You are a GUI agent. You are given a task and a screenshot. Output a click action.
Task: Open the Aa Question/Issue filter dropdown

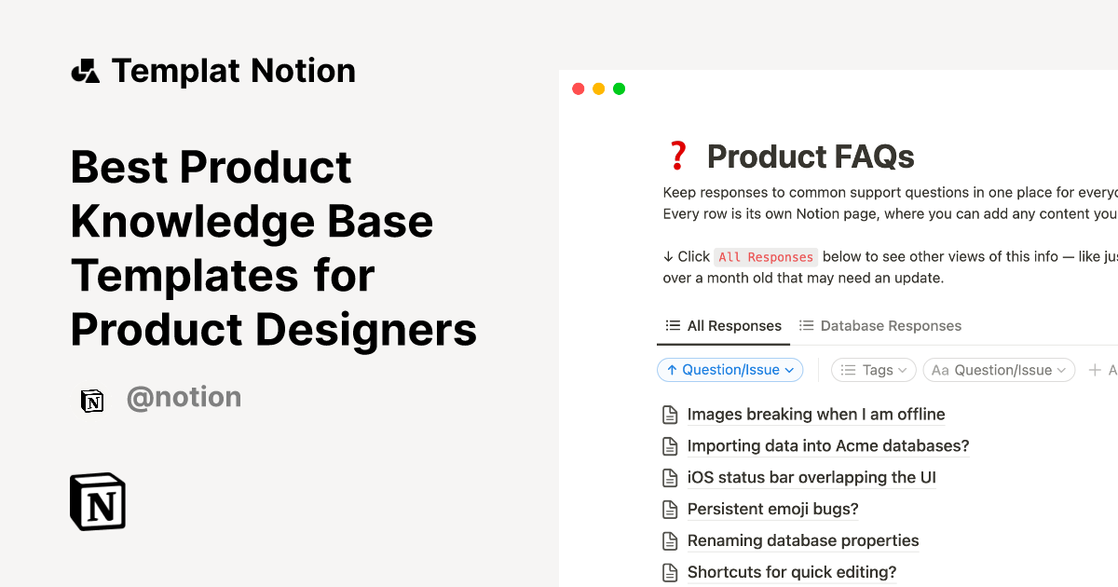pos(999,370)
